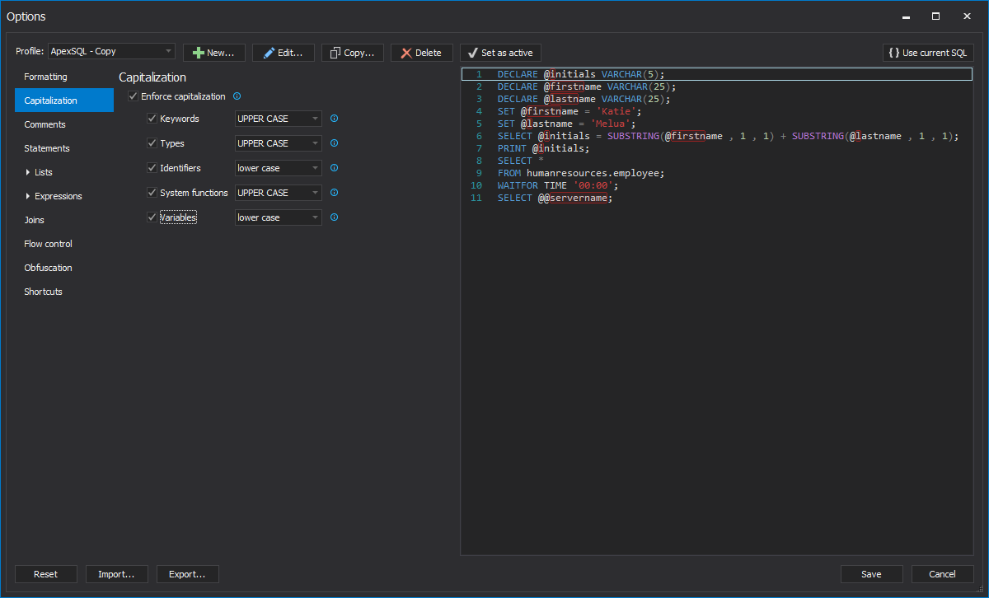Click the info icon beside Identifiers dropdown
The image size is (989, 598).
pos(334,168)
